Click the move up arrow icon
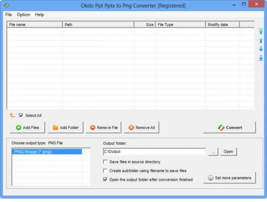Screen dimensions: 267x202 (261, 41)
